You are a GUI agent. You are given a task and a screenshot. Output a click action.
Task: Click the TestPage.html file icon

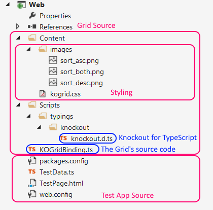pyautogui.click(x=32, y=183)
